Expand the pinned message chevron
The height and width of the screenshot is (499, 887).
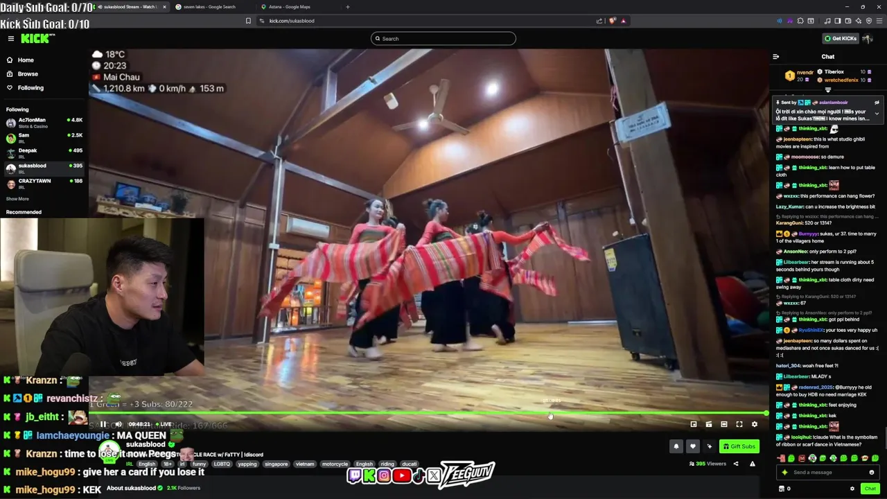[x=877, y=114]
